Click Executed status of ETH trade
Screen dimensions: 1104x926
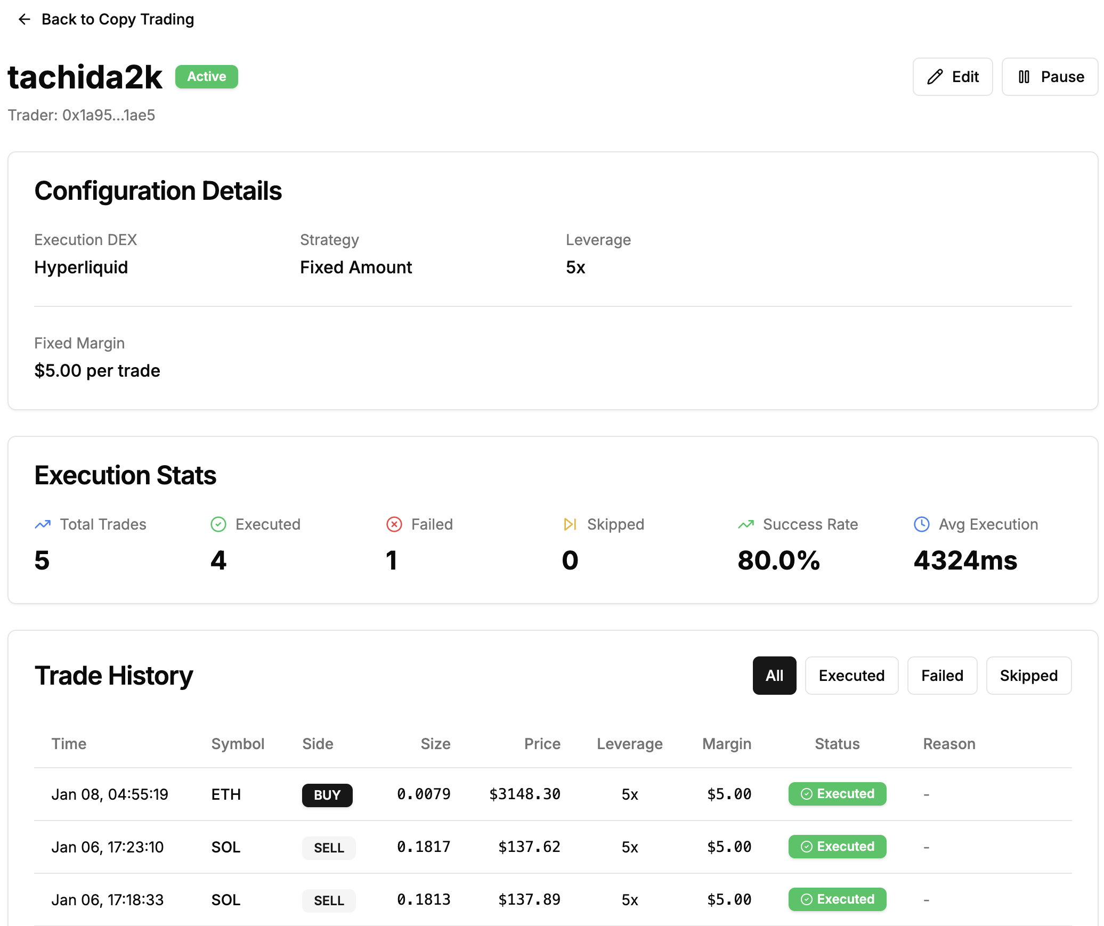tap(837, 794)
